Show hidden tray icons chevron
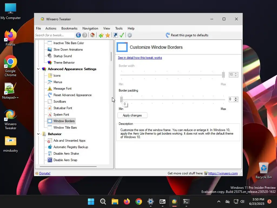The width and height of the screenshot is (277, 208). pyautogui.click(x=219, y=201)
